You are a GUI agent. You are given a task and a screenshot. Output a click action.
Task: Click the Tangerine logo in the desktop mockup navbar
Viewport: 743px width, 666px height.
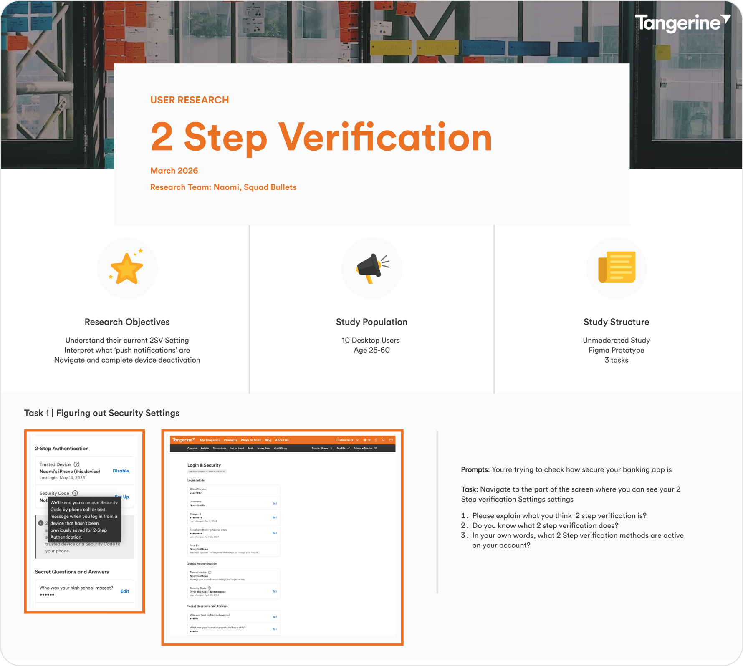tap(184, 440)
